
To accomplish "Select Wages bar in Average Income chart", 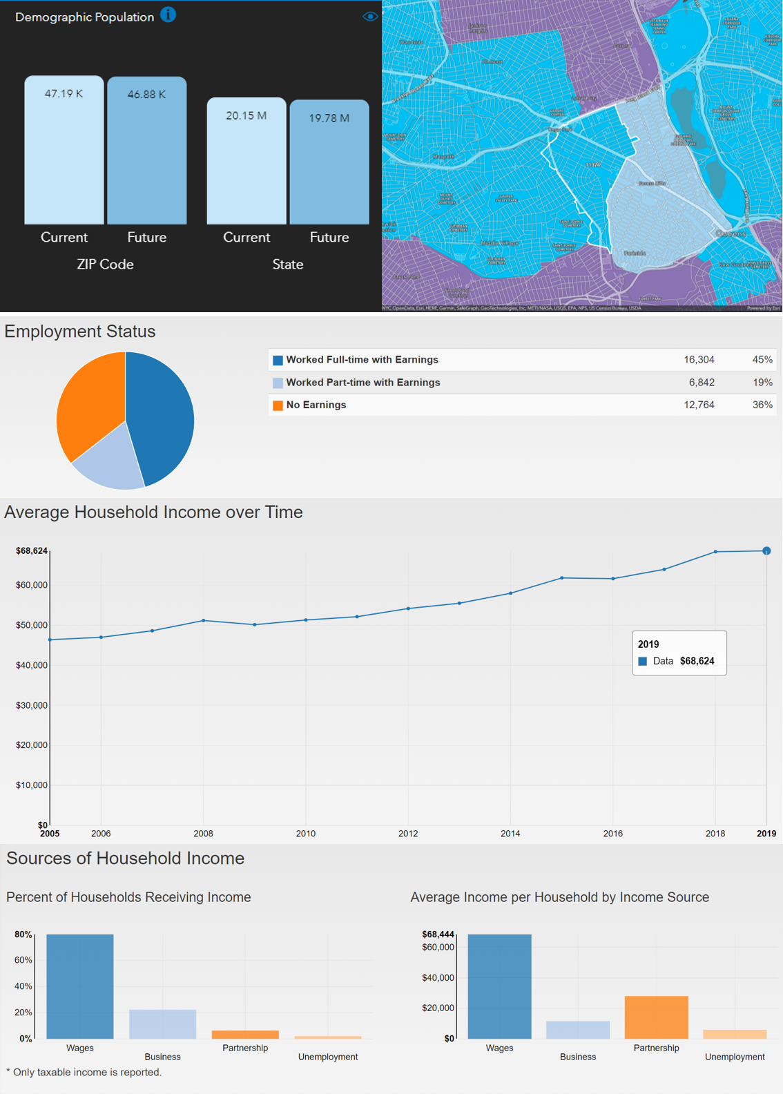I will (499, 986).
